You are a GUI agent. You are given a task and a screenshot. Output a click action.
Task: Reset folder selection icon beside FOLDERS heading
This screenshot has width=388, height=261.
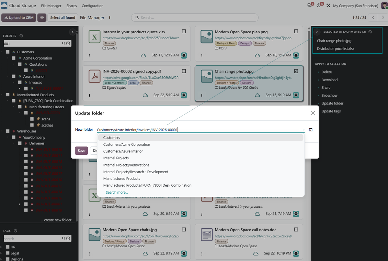point(21,36)
